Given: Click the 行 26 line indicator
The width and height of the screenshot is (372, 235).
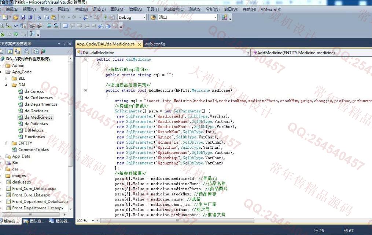Looking at the screenshot, I should point(319,231).
